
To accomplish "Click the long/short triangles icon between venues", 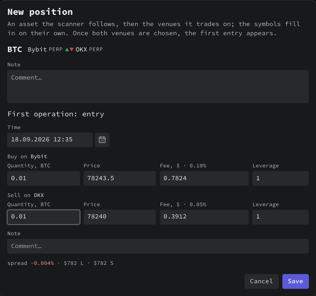I will (69, 50).
